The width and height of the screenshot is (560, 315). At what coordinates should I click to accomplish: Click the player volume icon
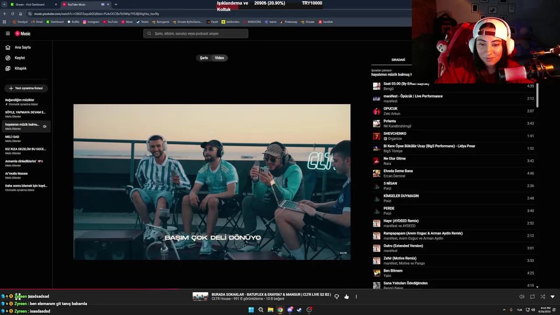[x=521, y=297]
